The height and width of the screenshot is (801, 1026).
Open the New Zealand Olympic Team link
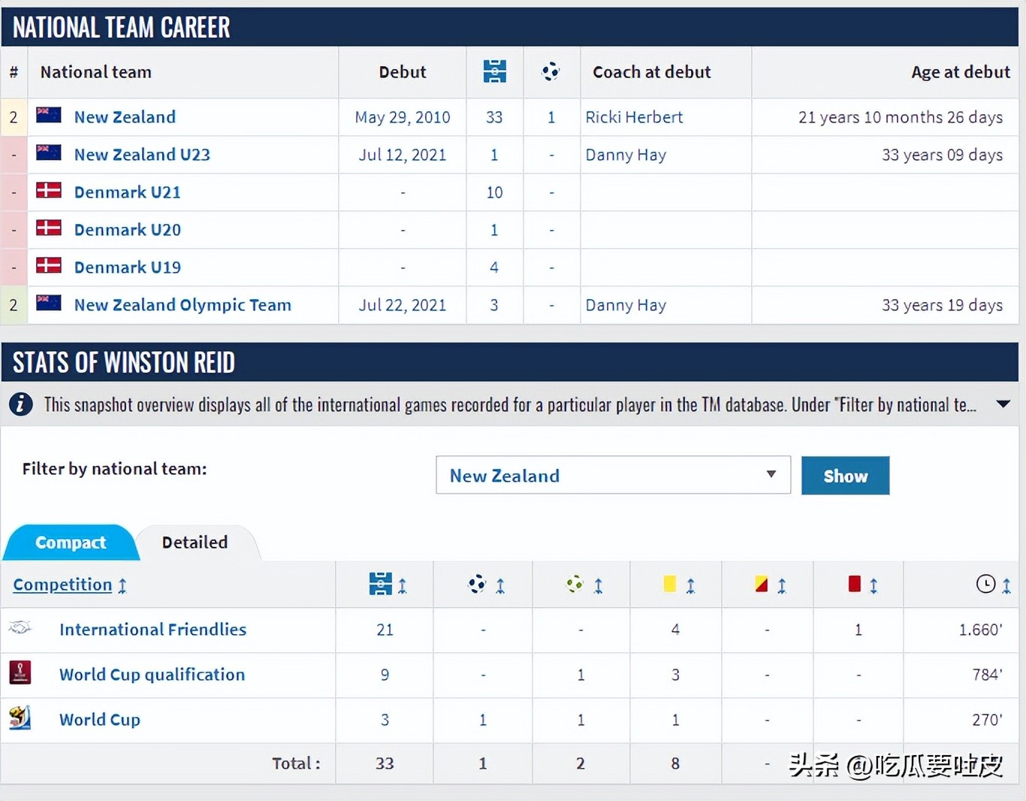[183, 305]
